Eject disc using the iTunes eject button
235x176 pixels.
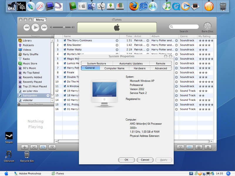[x=208, y=147]
